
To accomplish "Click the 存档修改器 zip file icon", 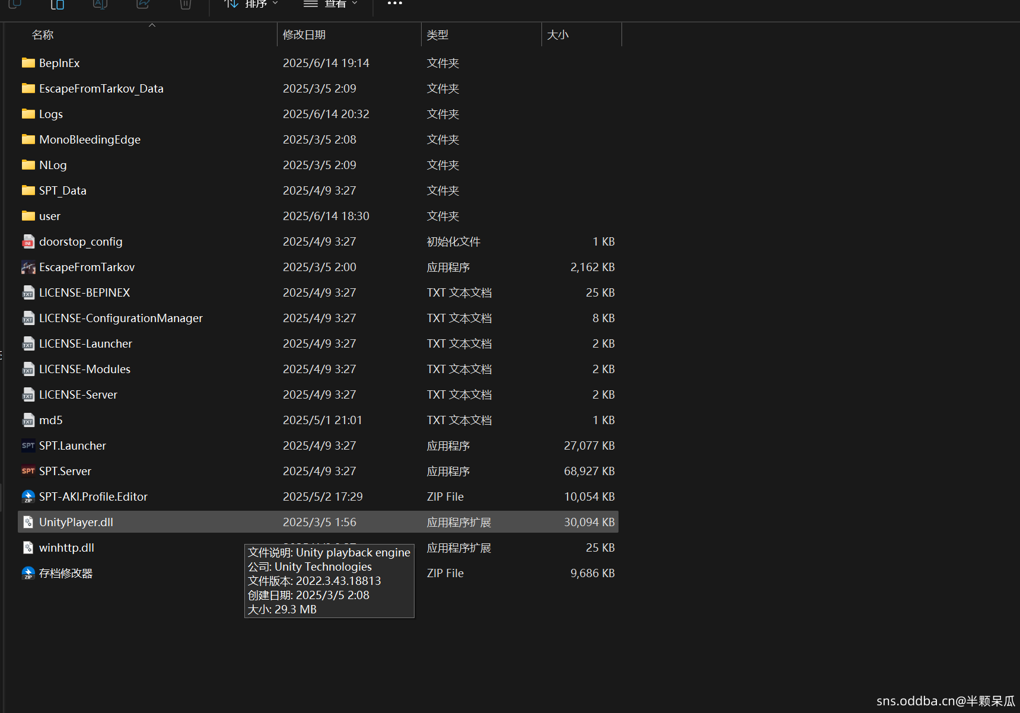I will tap(28, 573).
